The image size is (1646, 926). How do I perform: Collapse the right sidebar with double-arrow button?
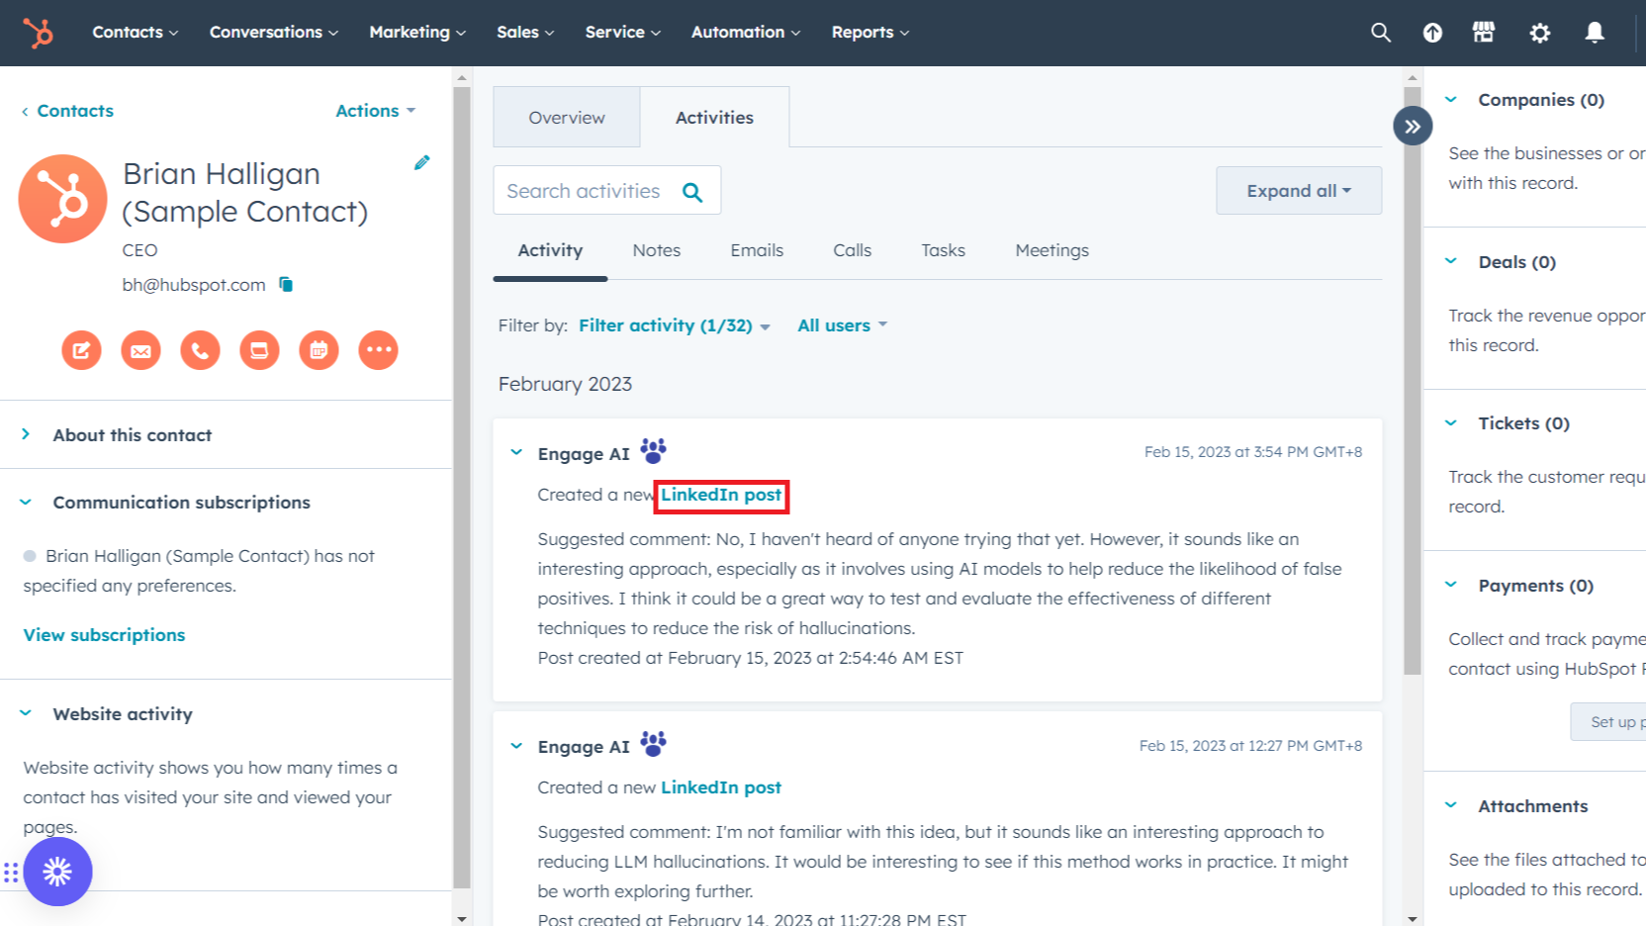1412,126
